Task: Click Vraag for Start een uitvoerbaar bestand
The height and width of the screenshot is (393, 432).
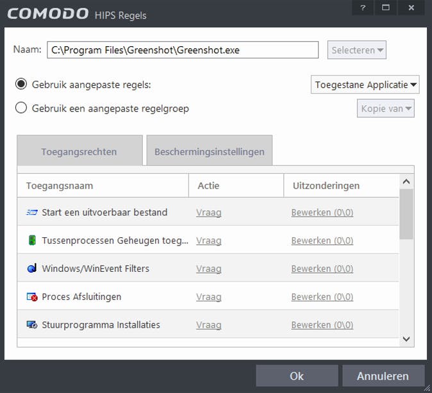Action: 208,212
